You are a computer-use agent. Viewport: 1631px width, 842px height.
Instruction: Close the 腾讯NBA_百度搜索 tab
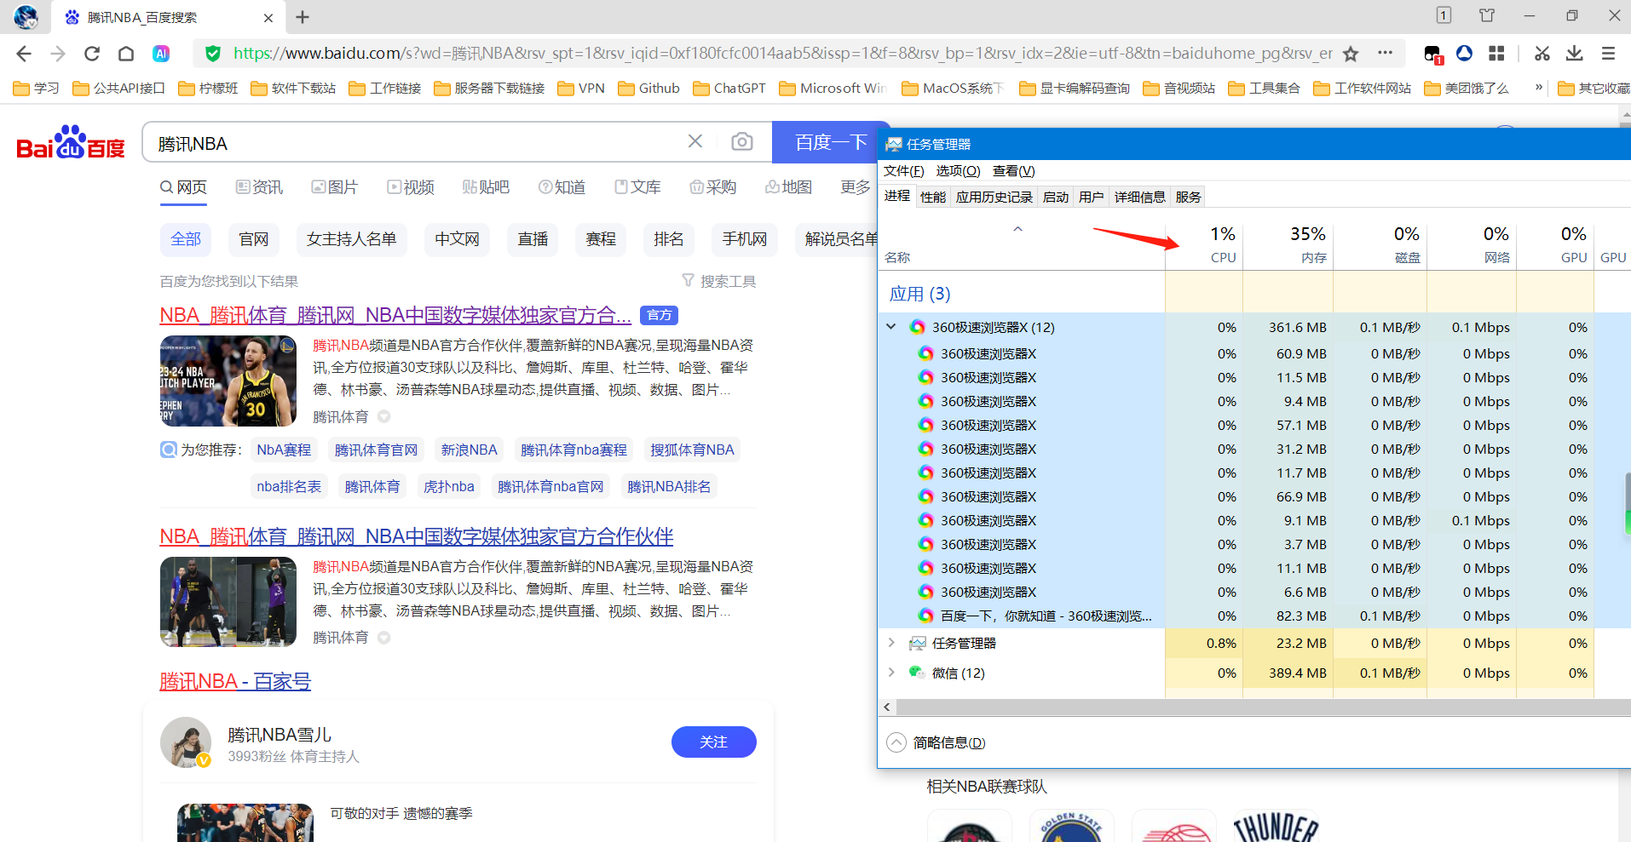pyautogui.click(x=268, y=17)
